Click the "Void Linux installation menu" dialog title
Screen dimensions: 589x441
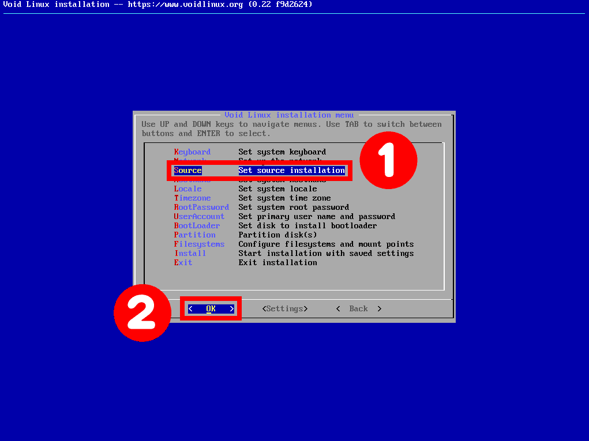pos(289,115)
